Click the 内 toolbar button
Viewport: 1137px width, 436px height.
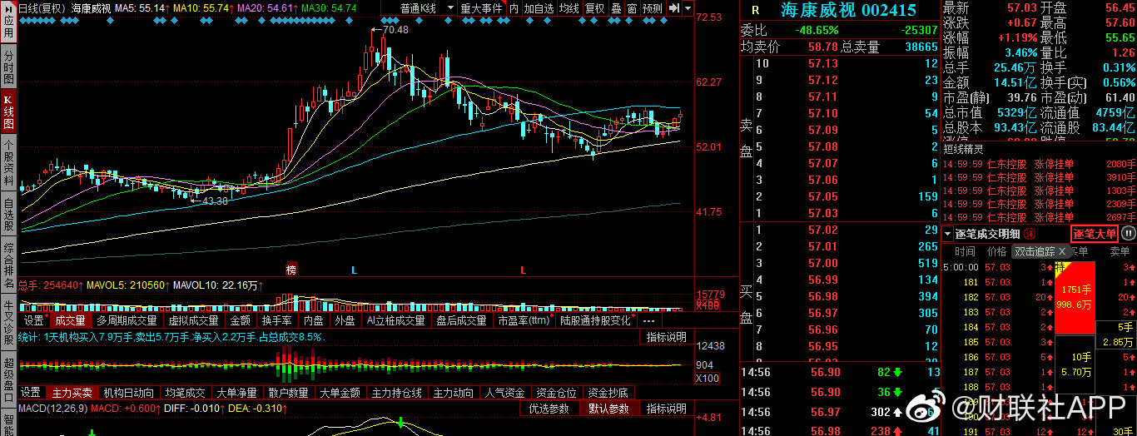pos(514,7)
